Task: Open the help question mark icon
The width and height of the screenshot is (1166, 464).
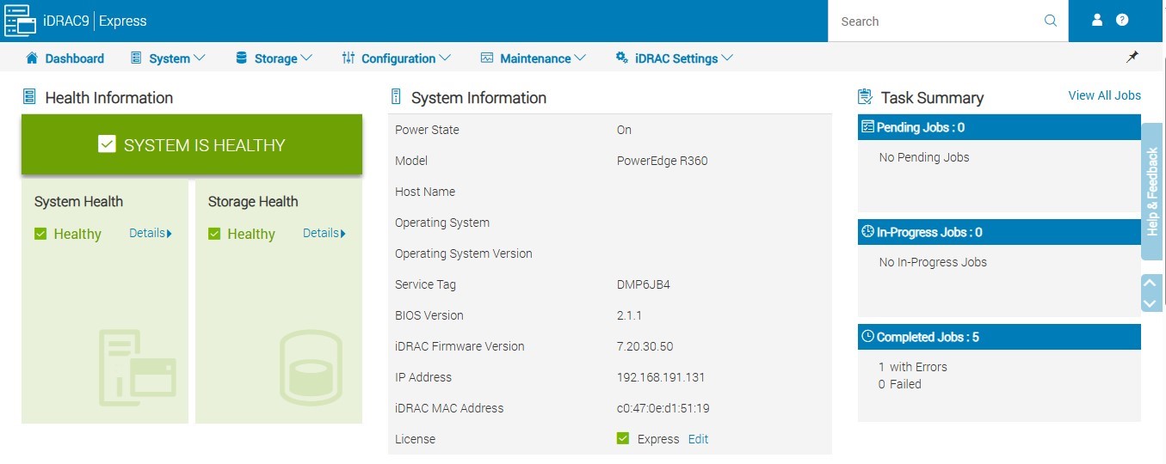Action: click(x=1122, y=20)
